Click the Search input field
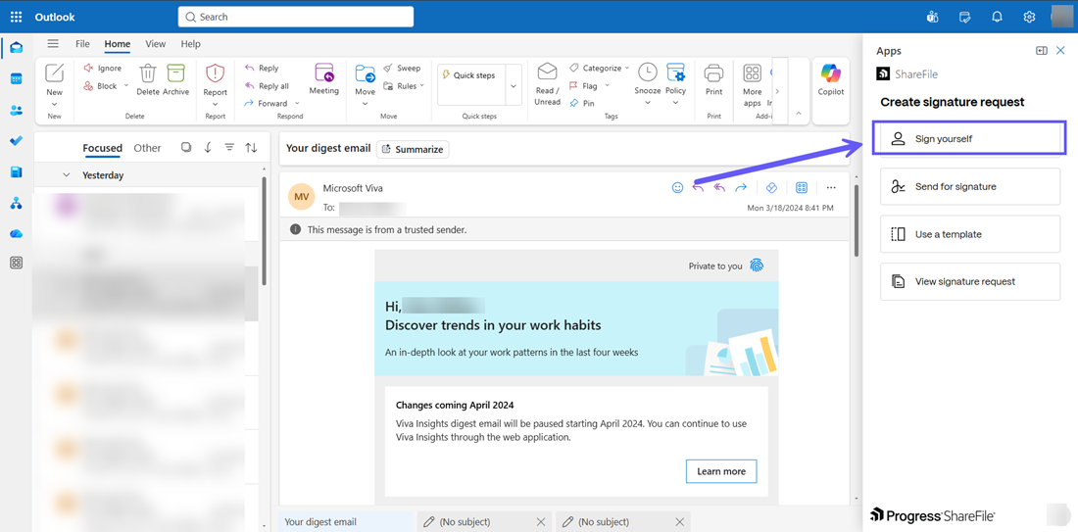 click(x=296, y=17)
